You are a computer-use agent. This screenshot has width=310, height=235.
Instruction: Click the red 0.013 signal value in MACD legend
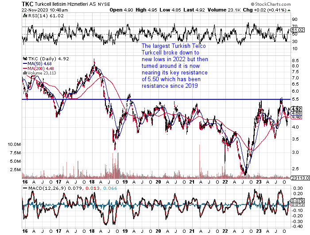point(92,188)
